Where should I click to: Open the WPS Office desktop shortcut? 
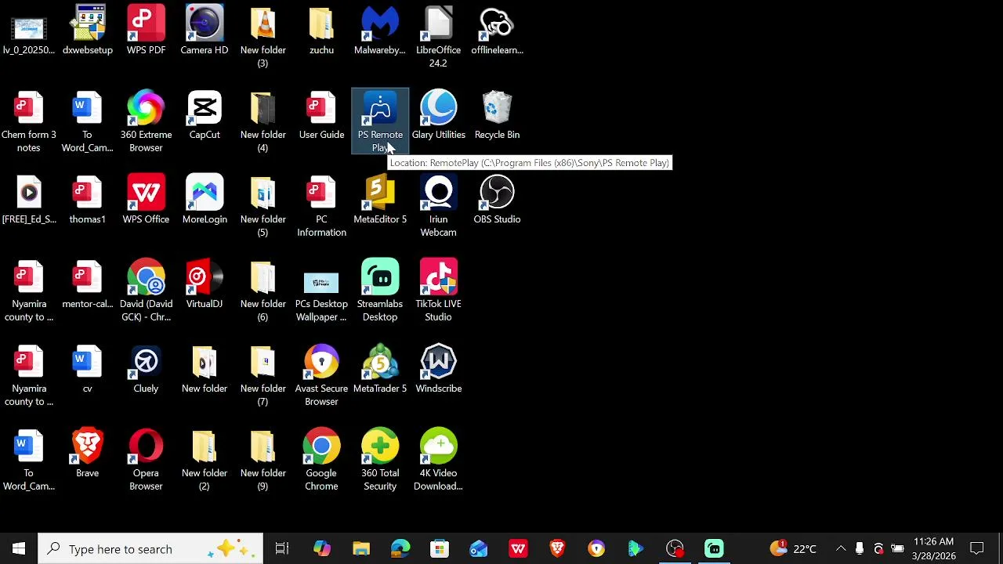[146, 201]
